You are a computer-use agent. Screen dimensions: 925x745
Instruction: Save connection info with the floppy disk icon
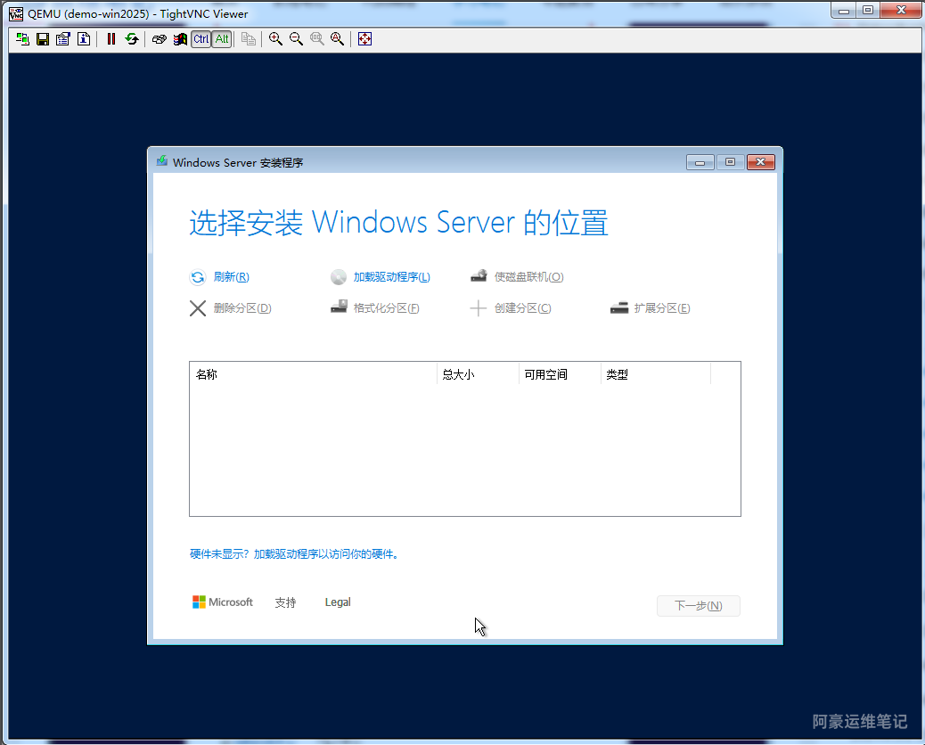tap(42, 39)
